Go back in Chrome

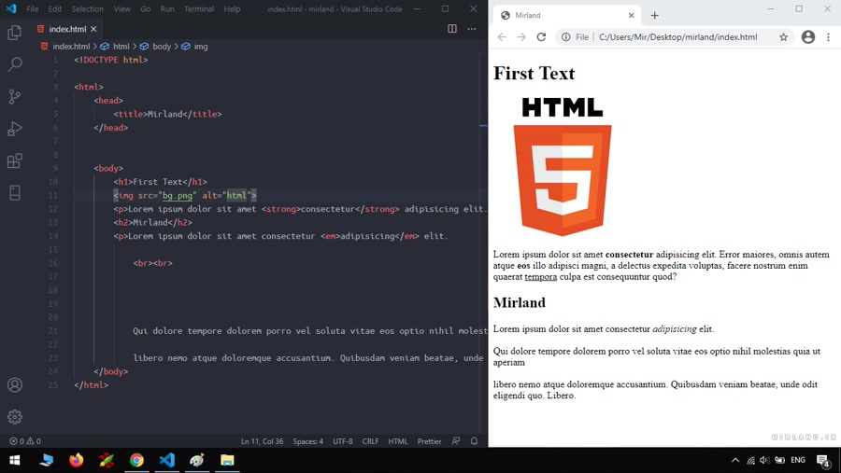[502, 37]
